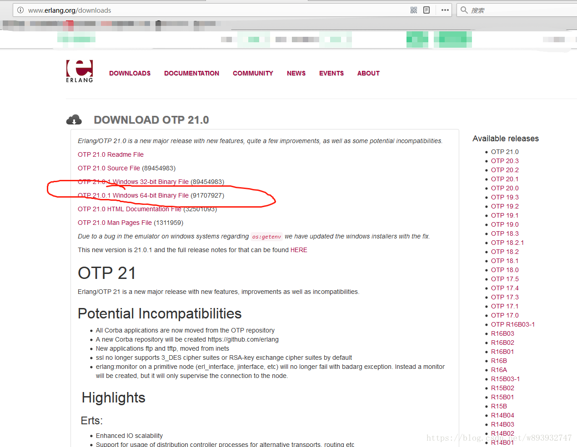
Task: Select R15B02 release
Action: point(502,388)
